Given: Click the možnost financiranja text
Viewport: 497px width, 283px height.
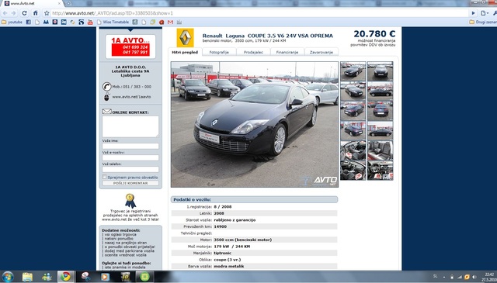Looking at the screenshot, I should pyautogui.click(x=377, y=41).
